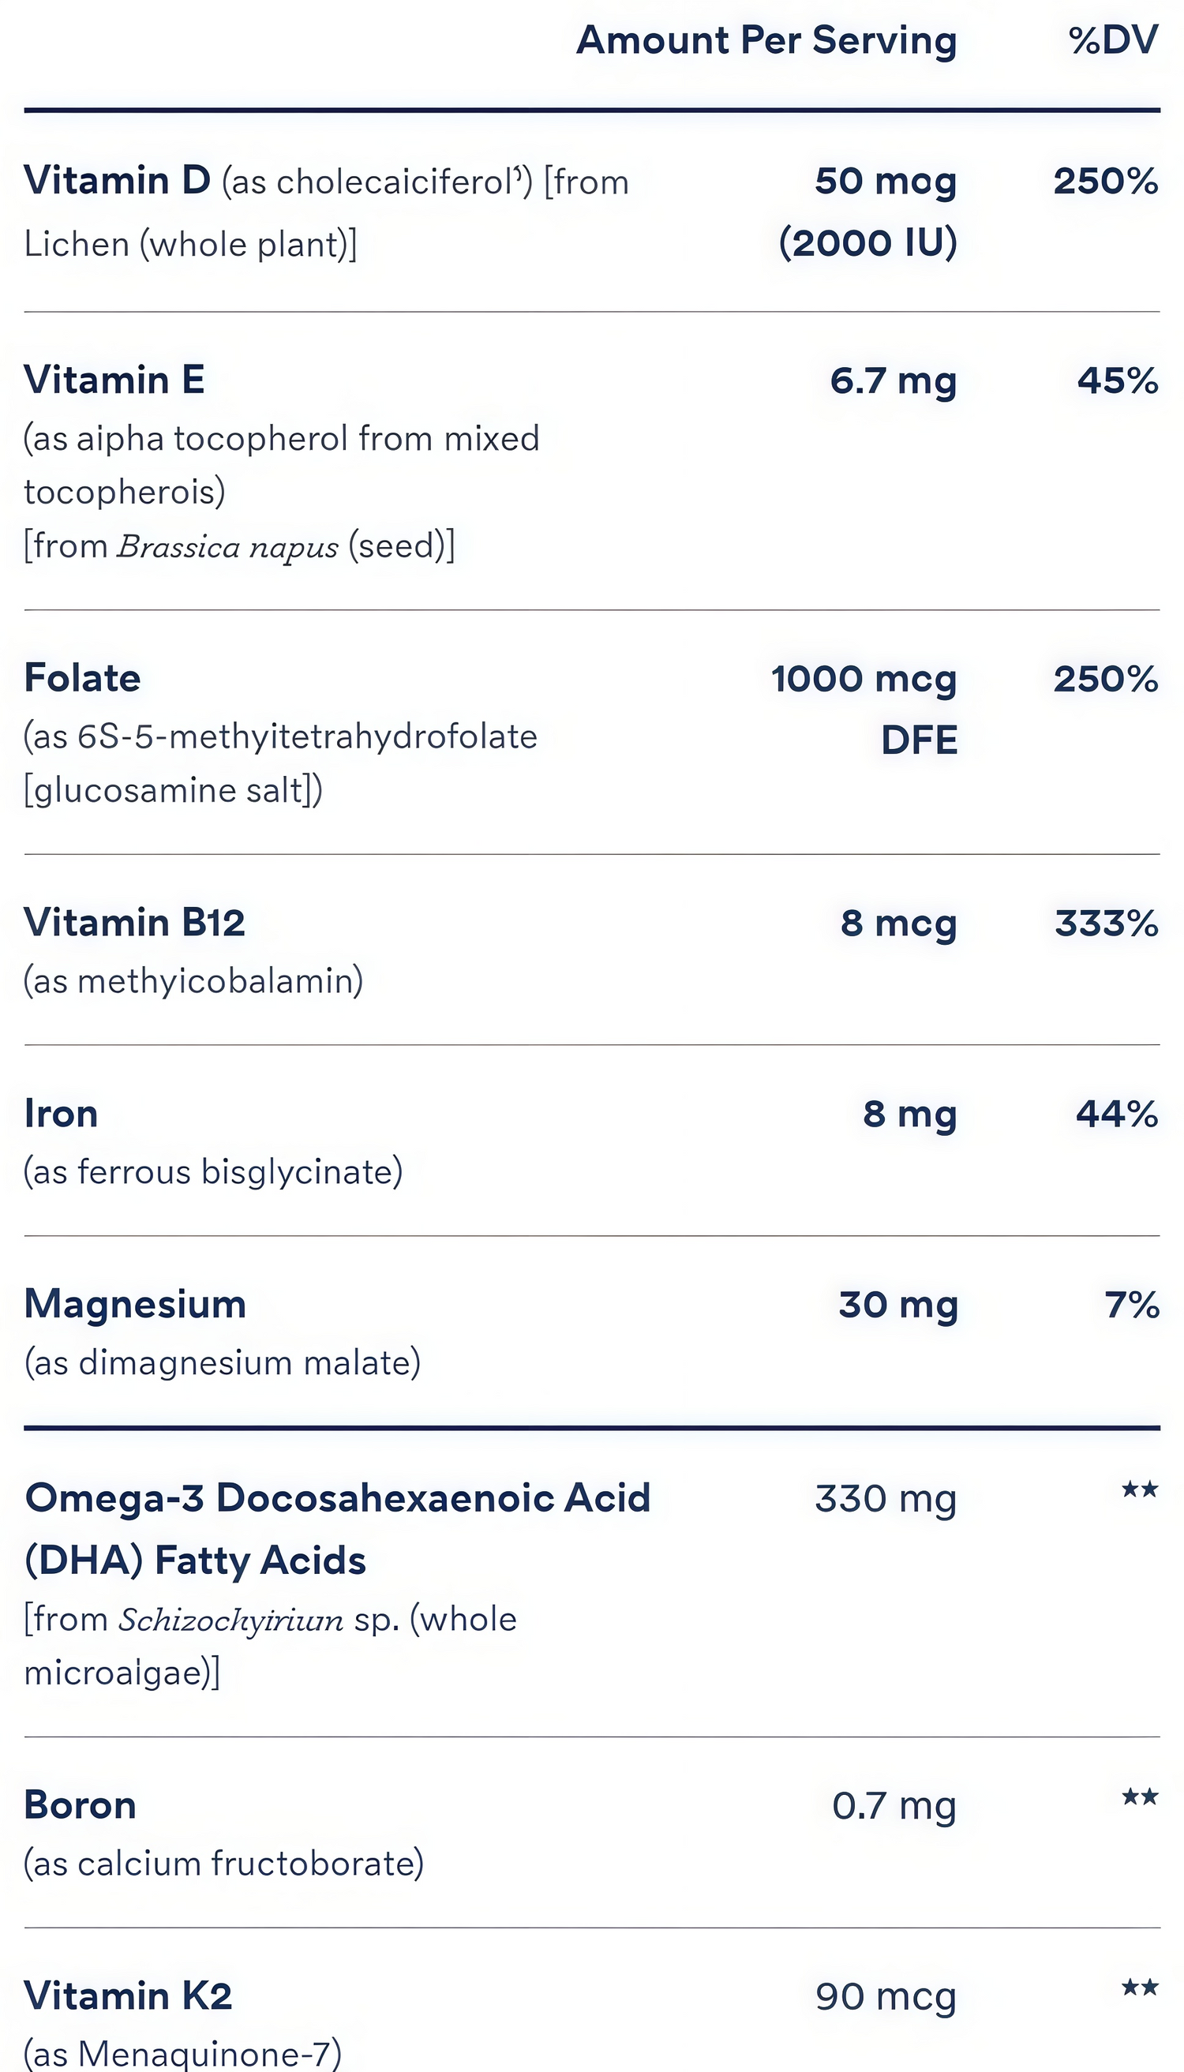Select the Folate nutrient heading

(82, 678)
